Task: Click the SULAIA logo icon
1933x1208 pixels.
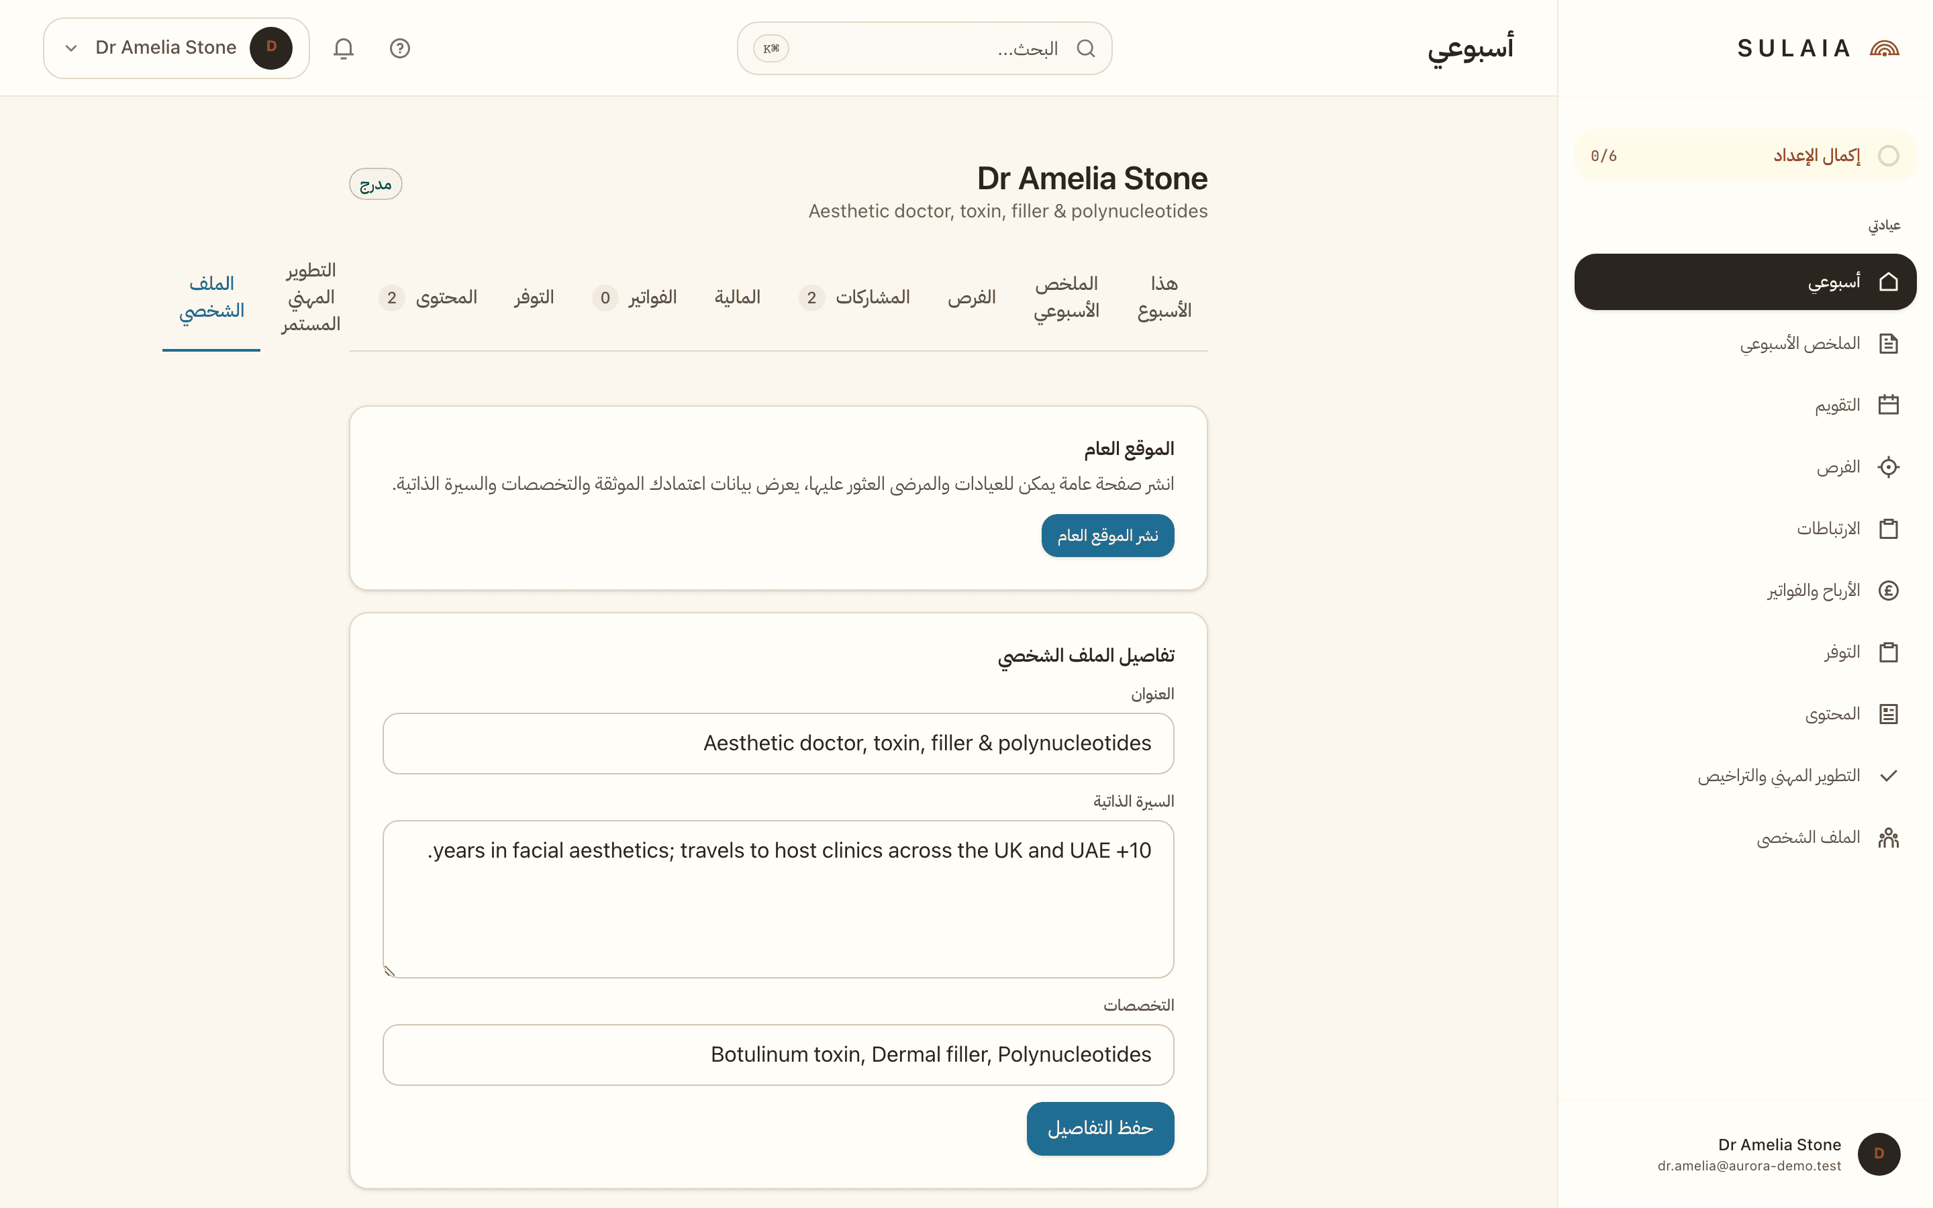Action: point(1884,49)
